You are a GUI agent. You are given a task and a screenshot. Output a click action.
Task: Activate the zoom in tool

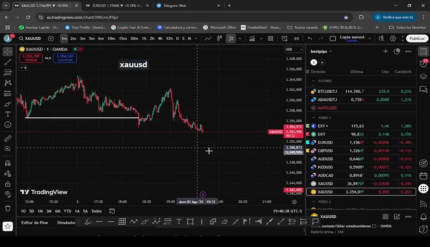[x=8, y=149]
